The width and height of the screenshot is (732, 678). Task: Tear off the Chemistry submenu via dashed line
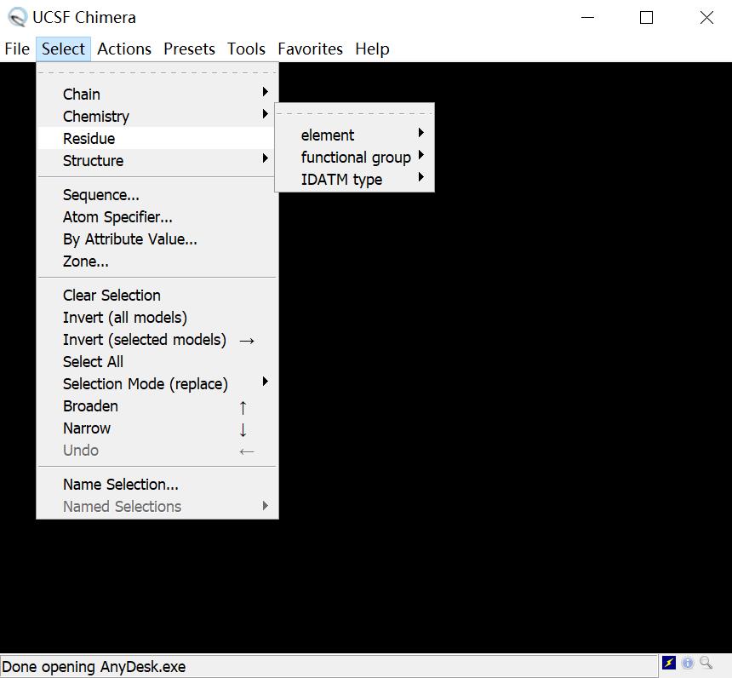[354, 113]
